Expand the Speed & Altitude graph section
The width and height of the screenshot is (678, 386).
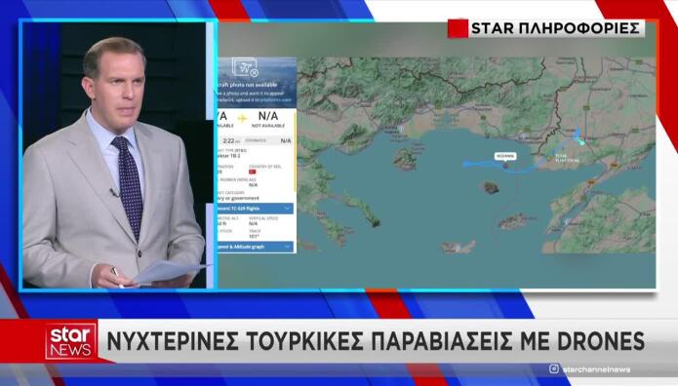[x=256, y=247]
